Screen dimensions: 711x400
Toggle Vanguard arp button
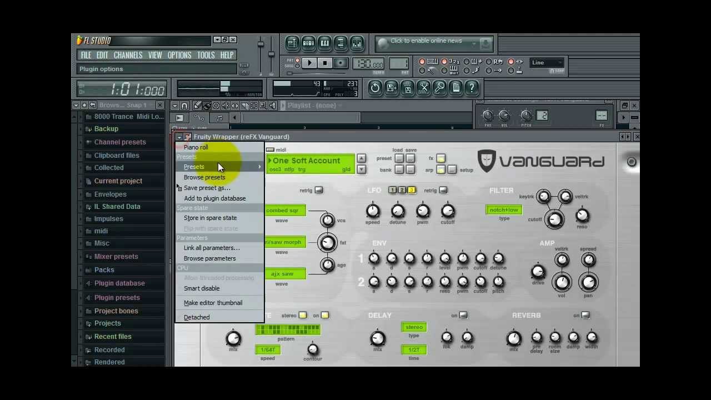440,169
